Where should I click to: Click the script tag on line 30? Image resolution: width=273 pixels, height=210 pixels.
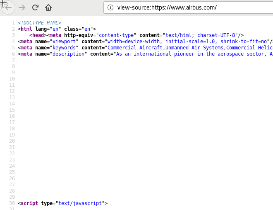coord(29,203)
